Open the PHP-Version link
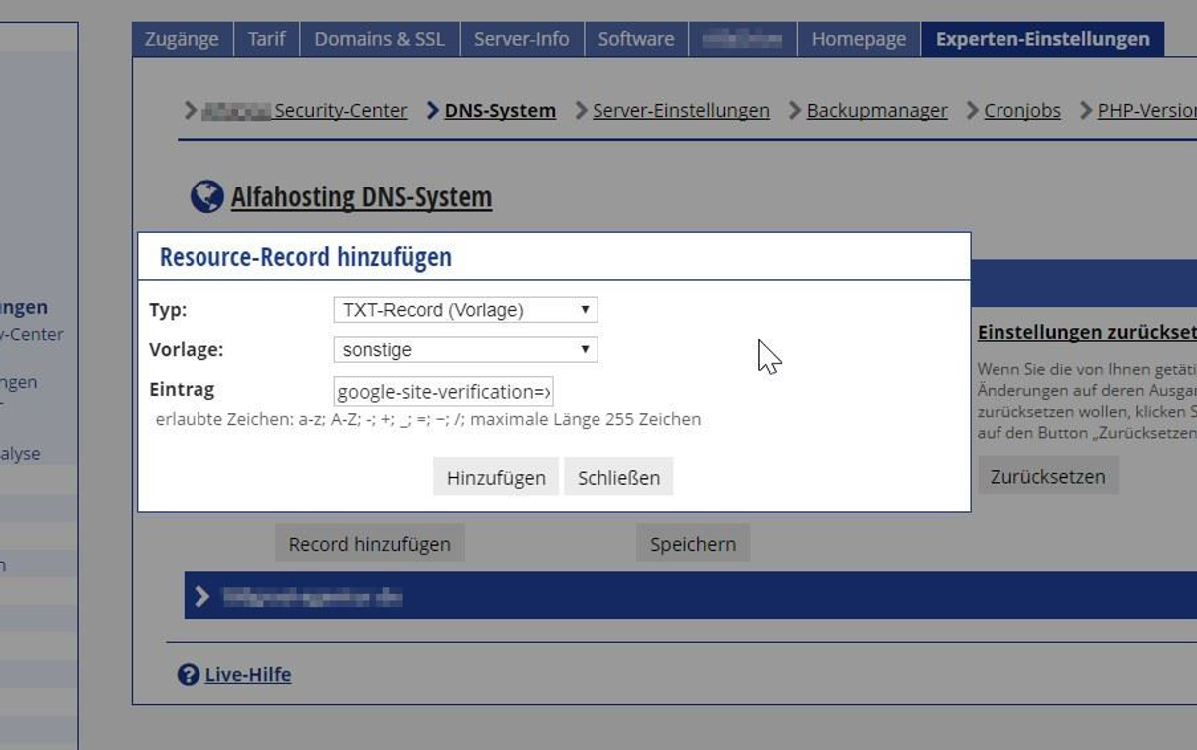 point(1147,111)
